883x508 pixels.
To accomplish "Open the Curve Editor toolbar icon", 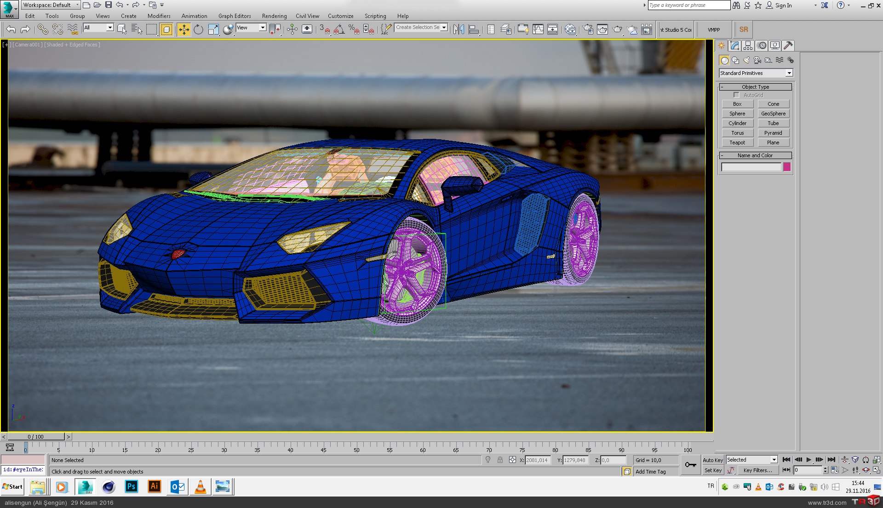I will (538, 29).
